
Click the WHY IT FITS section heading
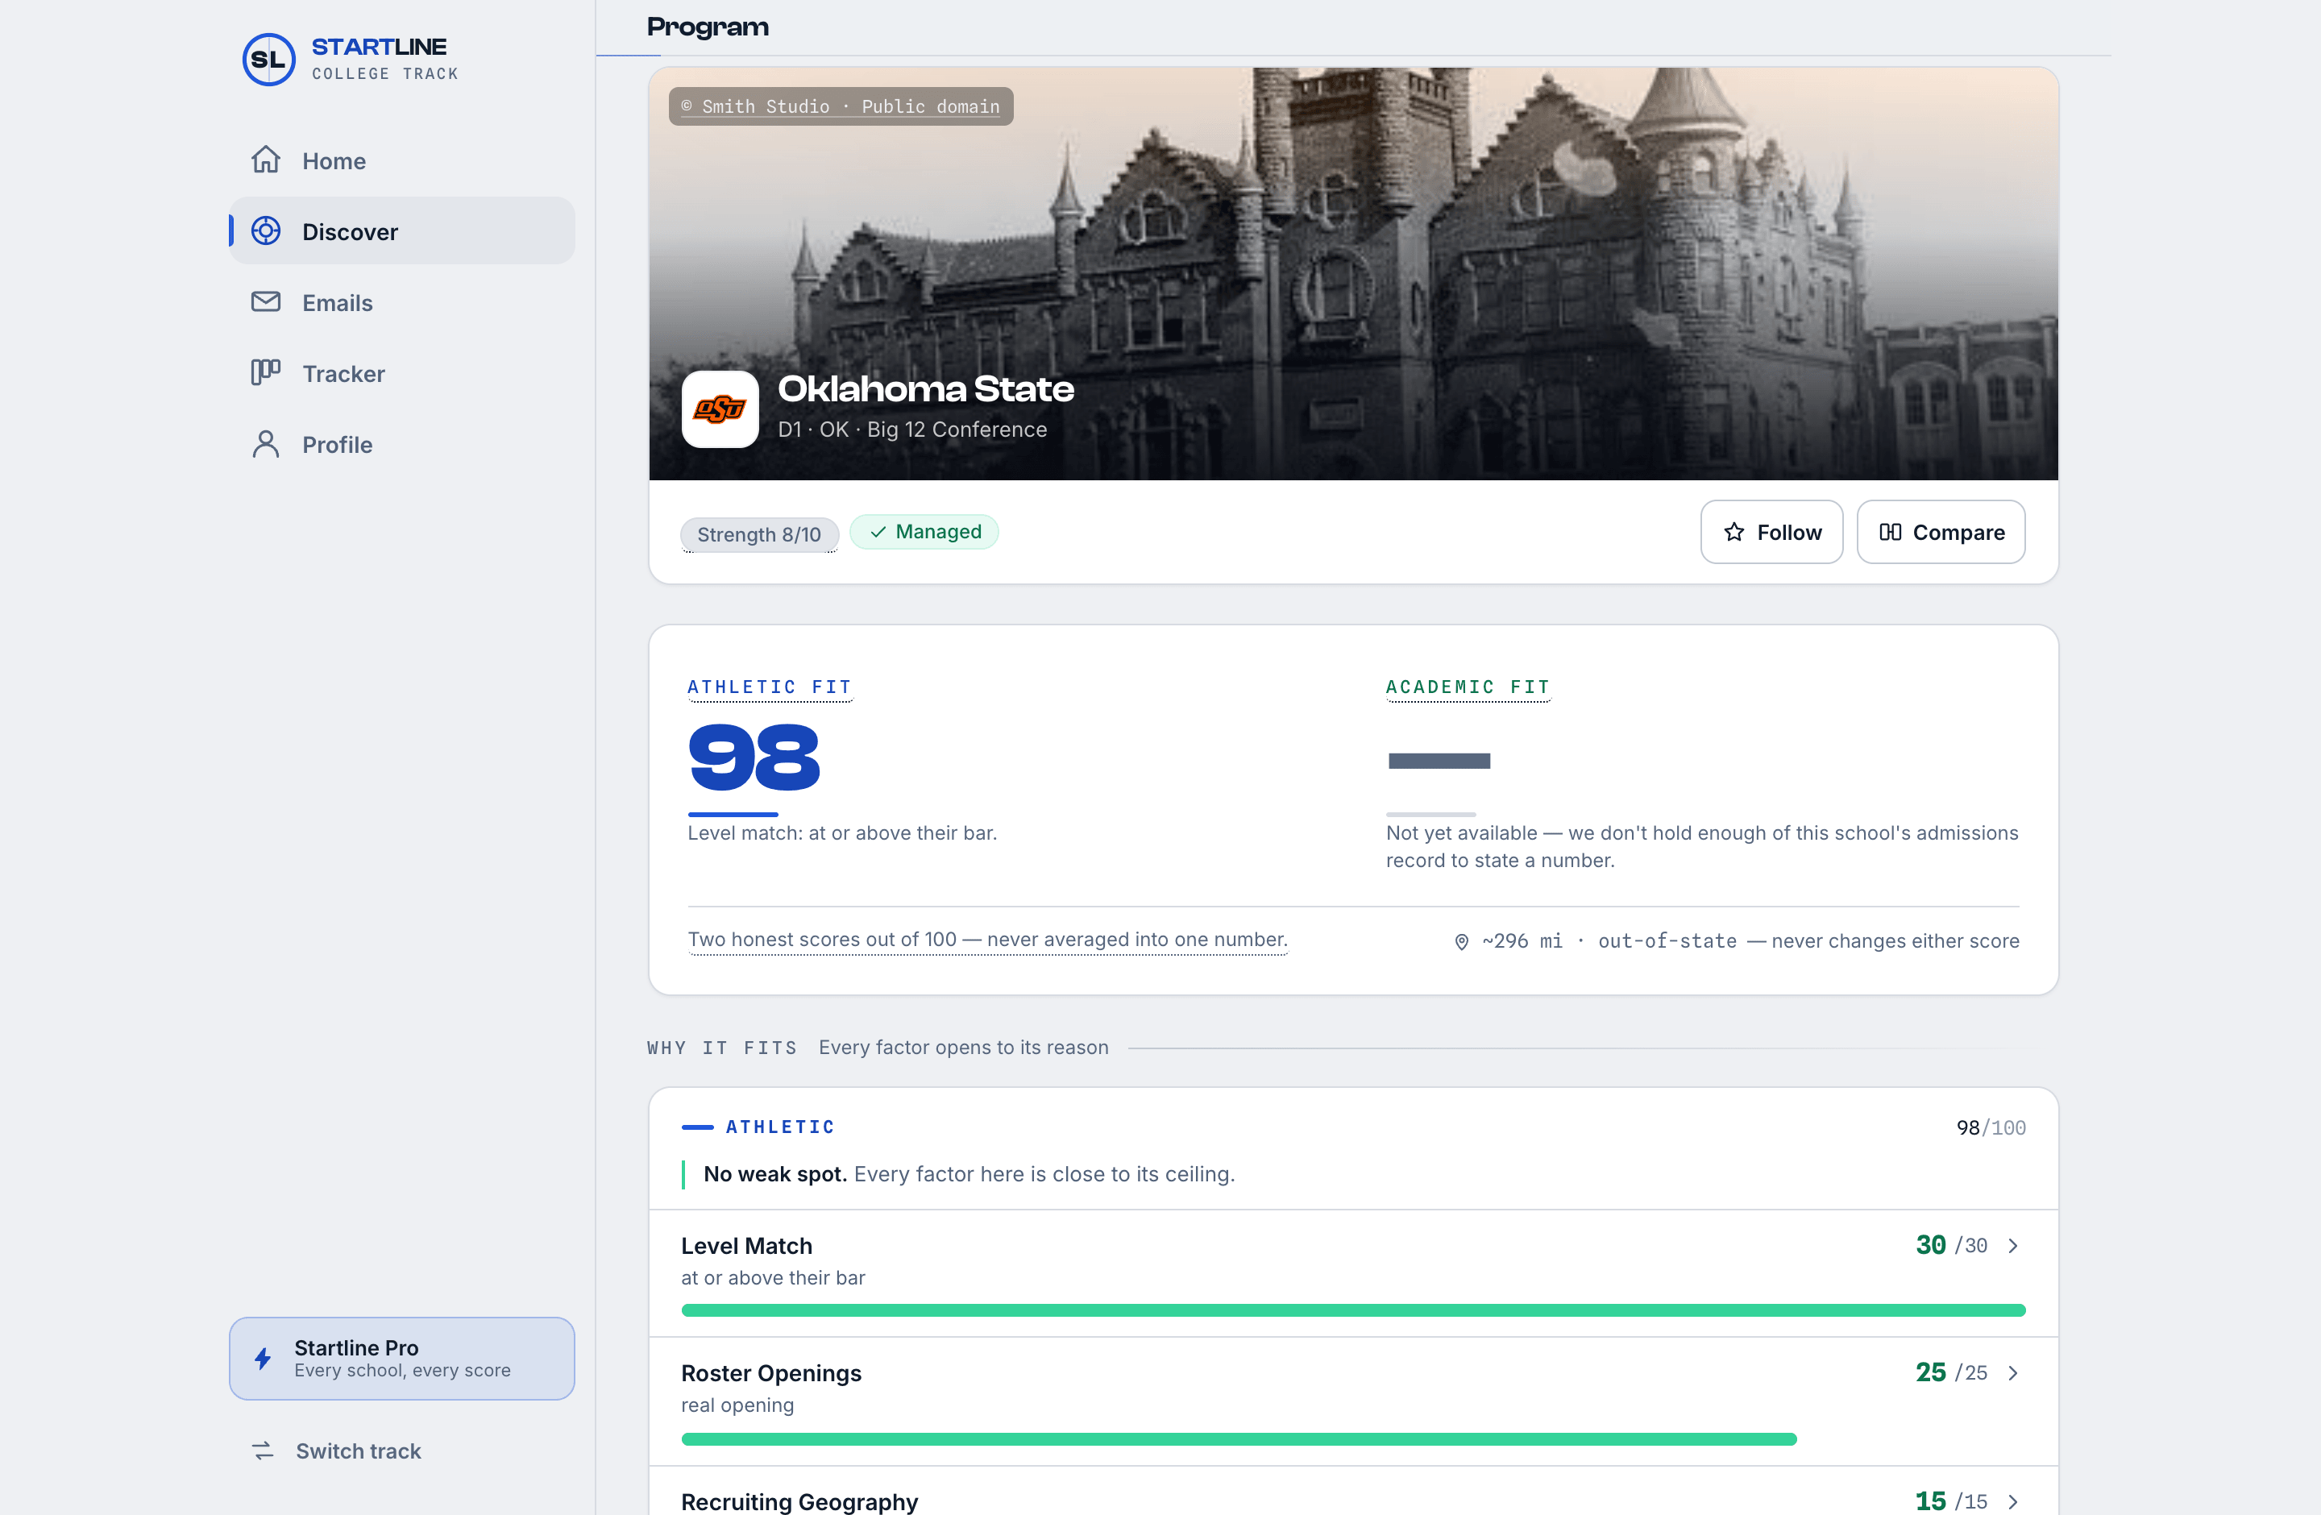(721, 1048)
